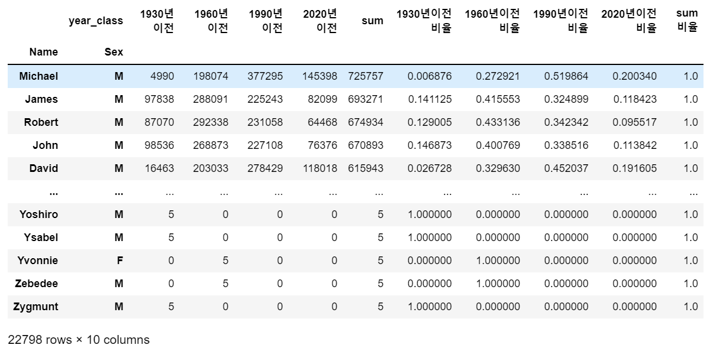Click the ratio 0.141125
Image resolution: width=710 pixels, height=348 pixels.
click(x=430, y=99)
